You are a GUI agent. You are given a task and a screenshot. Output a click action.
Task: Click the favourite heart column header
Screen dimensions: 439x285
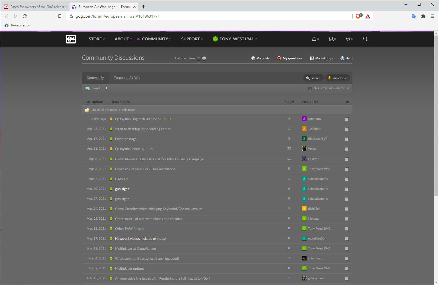coord(348,102)
